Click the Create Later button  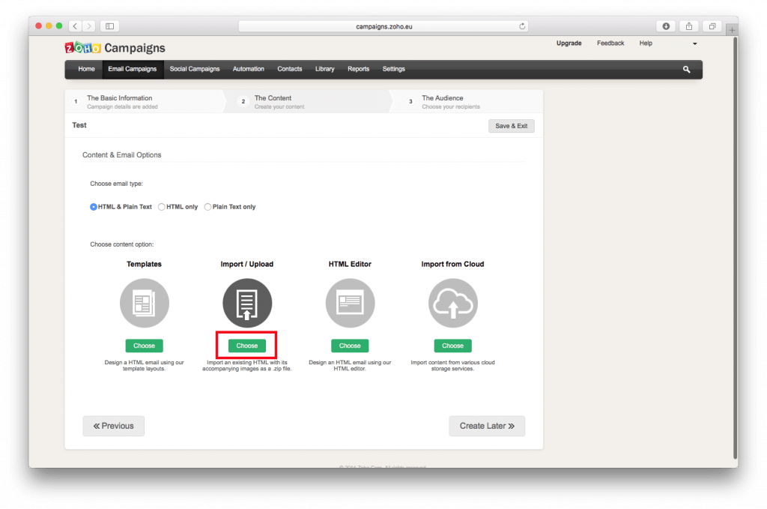pos(487,426)
